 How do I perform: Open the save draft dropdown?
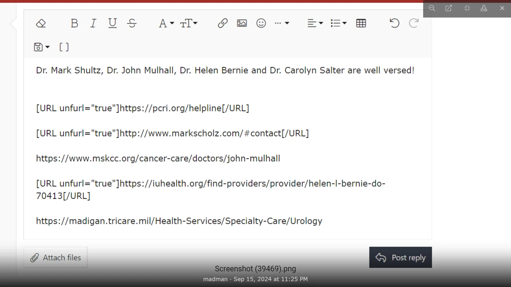point(42,47)
